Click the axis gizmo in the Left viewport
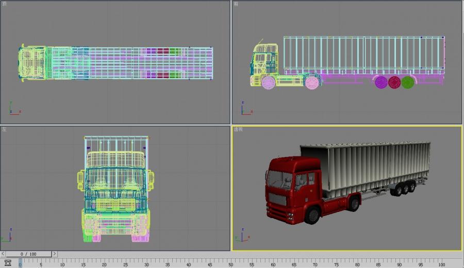The width and height of the screenshot is (464, 268). coord(7,235)
